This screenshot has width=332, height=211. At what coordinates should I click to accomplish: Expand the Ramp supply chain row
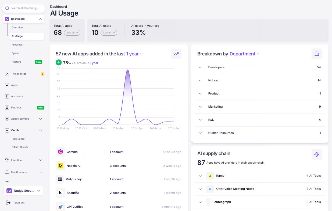pos(200,176)
